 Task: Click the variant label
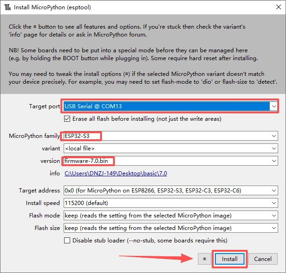51,149
